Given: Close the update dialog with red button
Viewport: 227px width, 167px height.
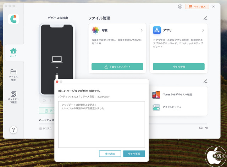Looking at the screenshot, I should [x=57, y=82].
